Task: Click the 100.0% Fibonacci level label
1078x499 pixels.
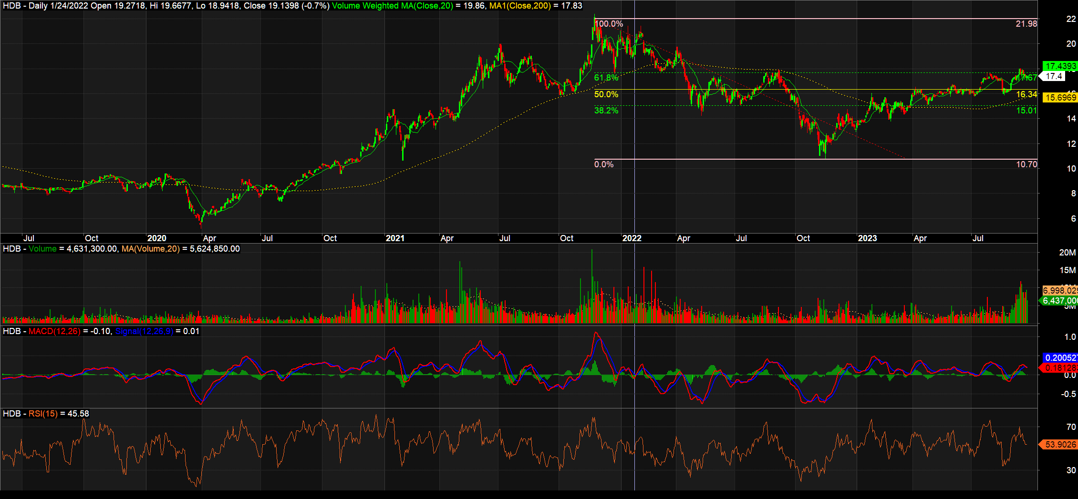Action: pos(609,24)
